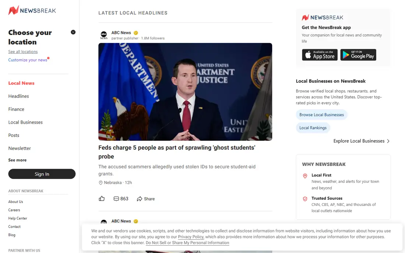Screen dimensions: 405x253
Task: Go to Headlines section
Action: click(x=19, y=96)
